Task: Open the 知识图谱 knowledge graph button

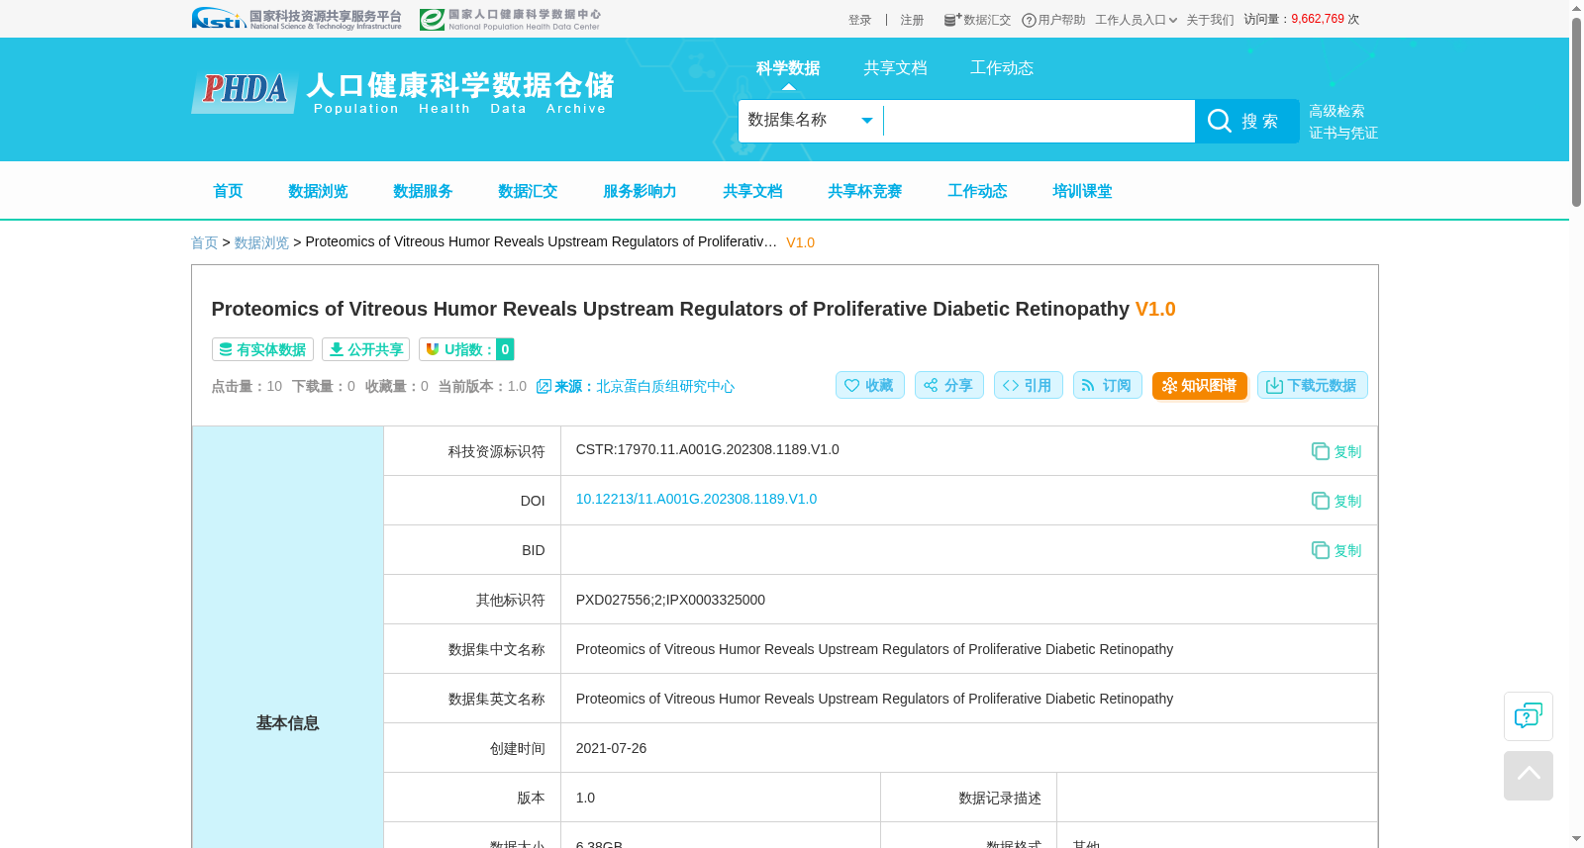Action: (1199, 385)
